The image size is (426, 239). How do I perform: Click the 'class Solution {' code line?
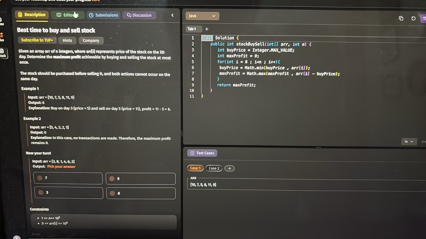pyautogui.click(x=220, y=38)
